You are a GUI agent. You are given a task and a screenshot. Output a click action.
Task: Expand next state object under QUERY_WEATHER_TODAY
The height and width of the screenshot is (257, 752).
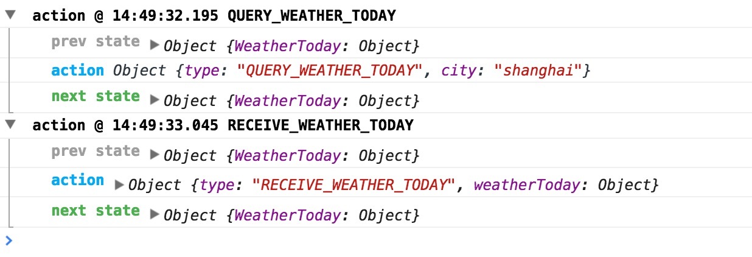click(155, 99)
